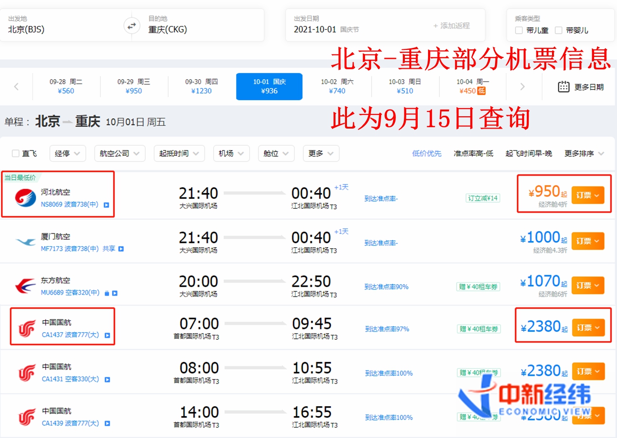The width and height of the screenshot is (617, 438).
Task: Click the previous dates left arrow
Action: coord(17,87)
